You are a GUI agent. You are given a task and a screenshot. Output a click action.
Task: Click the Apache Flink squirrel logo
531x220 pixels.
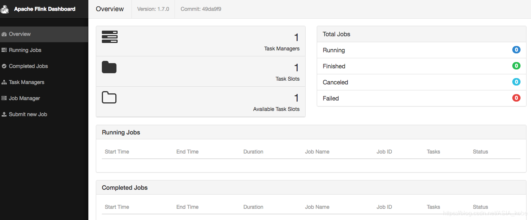pos(5,9)
